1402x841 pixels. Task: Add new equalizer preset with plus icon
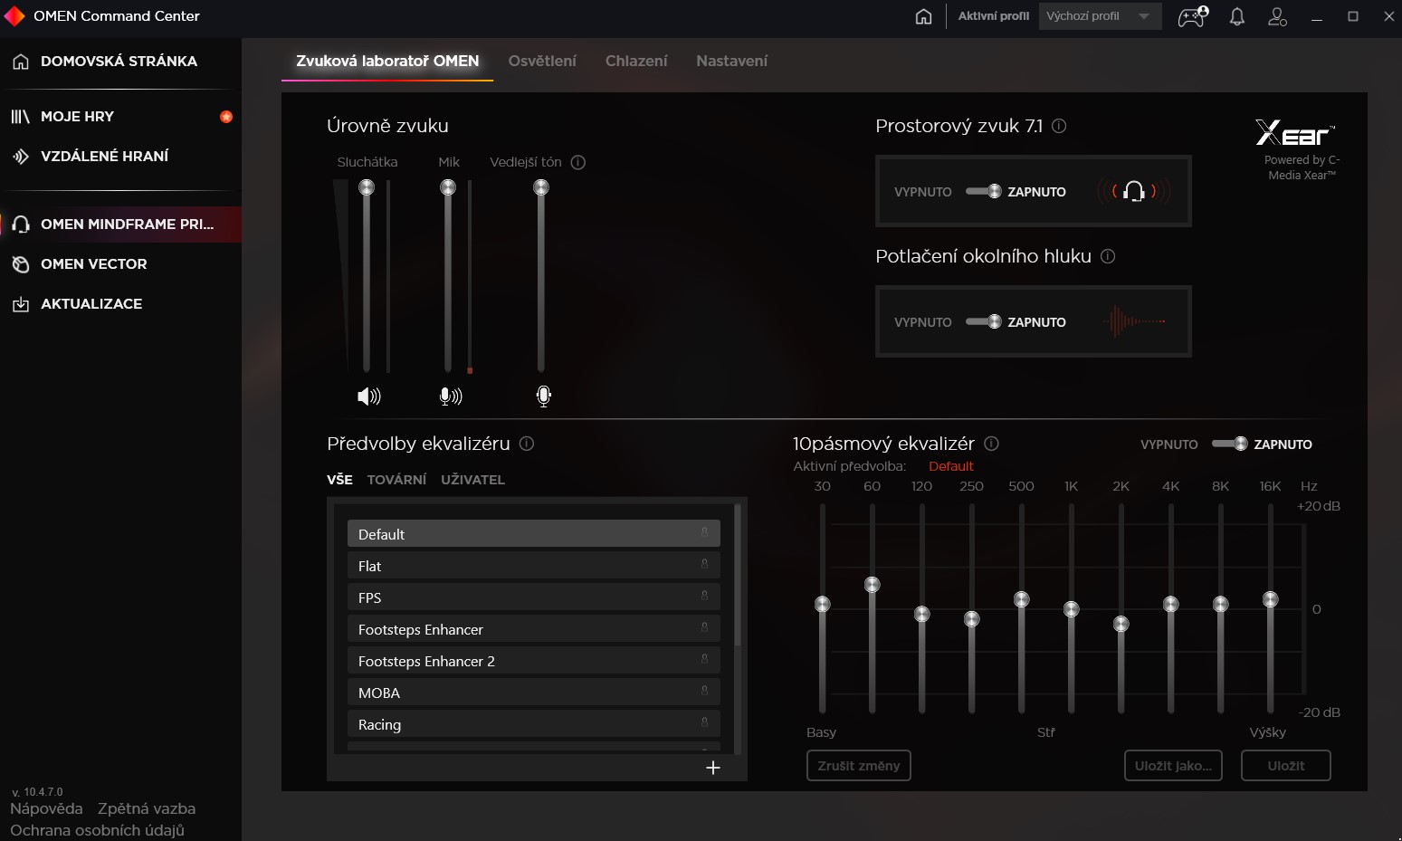713,768
